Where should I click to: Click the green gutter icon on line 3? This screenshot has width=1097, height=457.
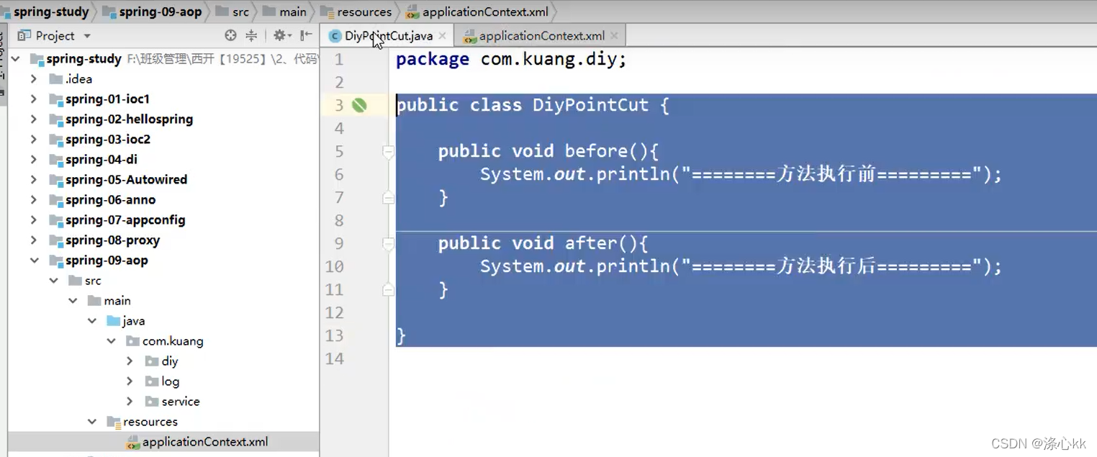[359, 105]
